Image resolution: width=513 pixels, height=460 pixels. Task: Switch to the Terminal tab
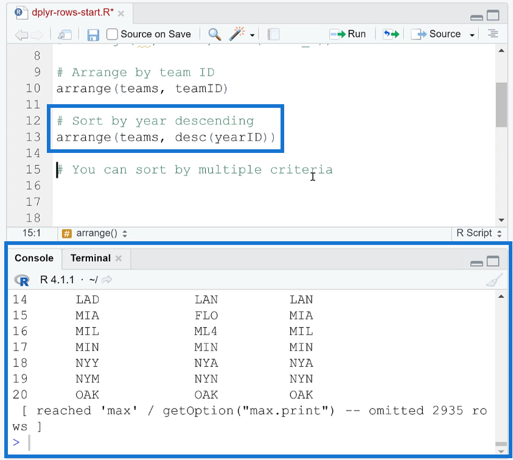(x=91, y=258)
